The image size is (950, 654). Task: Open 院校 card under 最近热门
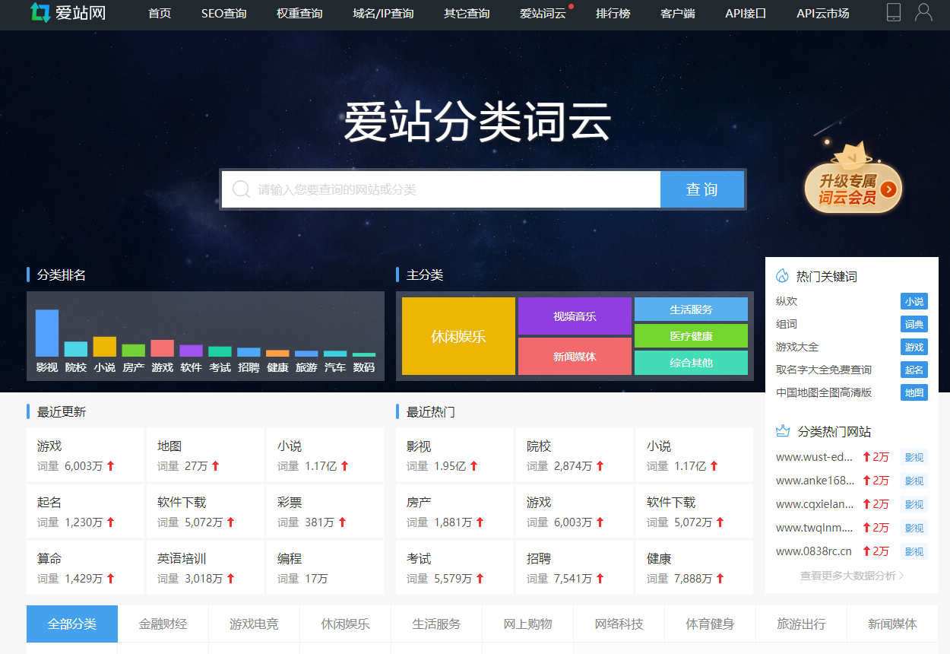point(575,455)
